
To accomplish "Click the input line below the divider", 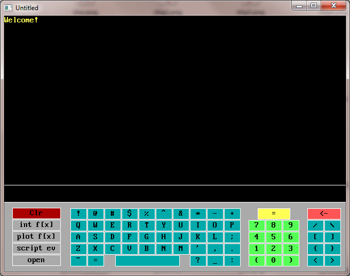I will coord(175,193).
